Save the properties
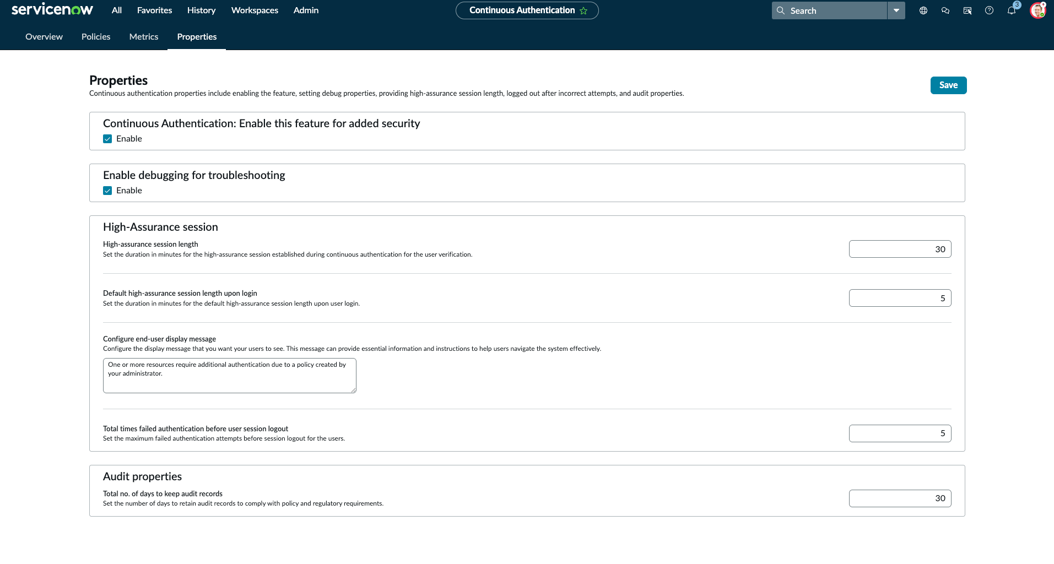This screenshot has height=564, width=1054. click(948, 85)
